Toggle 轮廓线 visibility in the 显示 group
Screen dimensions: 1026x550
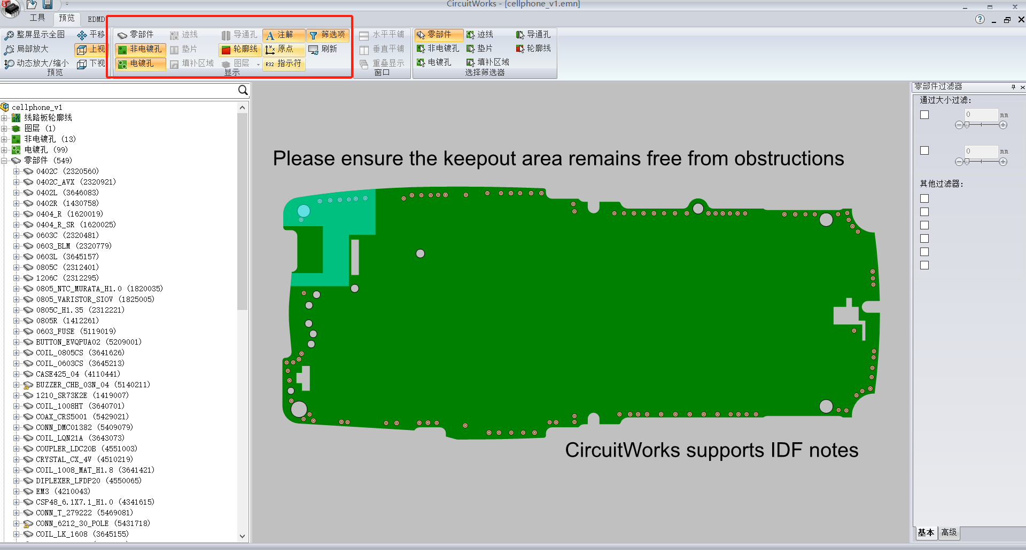coord(239,49)
